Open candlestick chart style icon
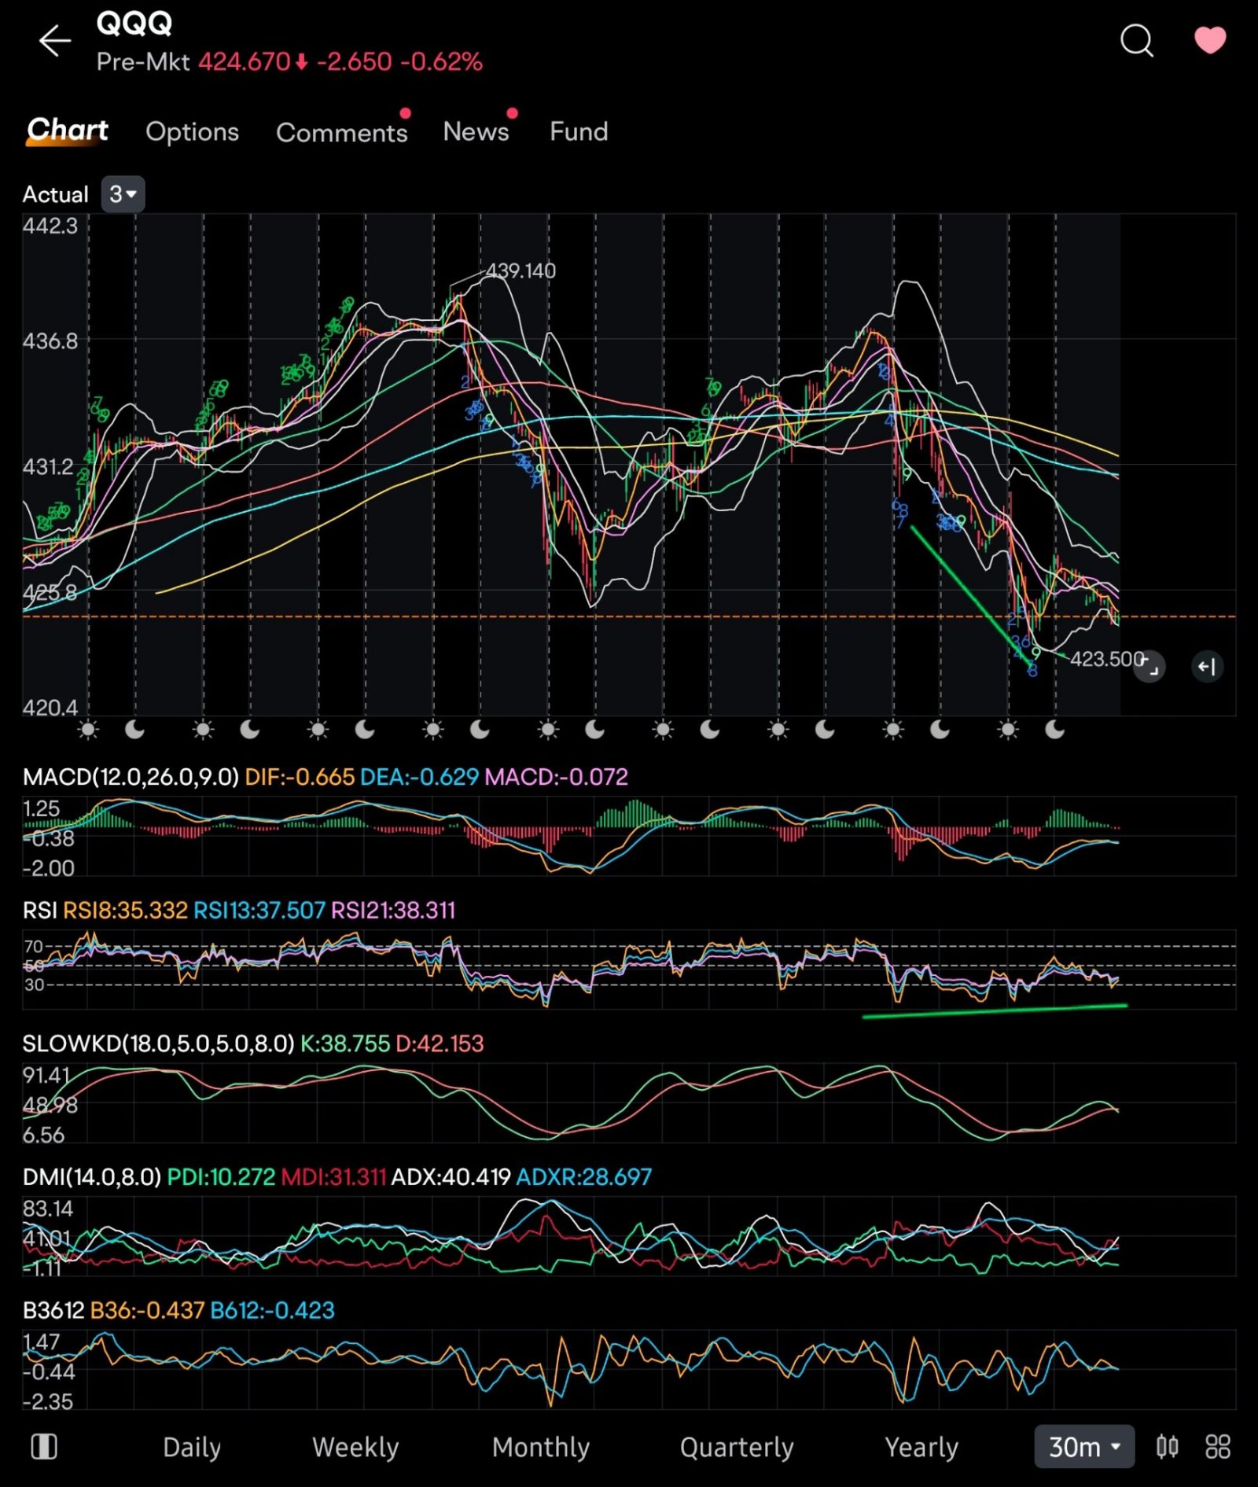 pos(1168,1446)
